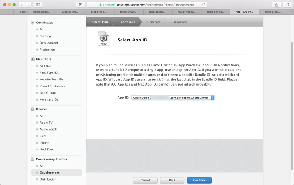Image resolution: width=294 pixels, height=185 pixels.
Task: Click the Provisioning Profiles document icon
Action: [x=32, y=159]
